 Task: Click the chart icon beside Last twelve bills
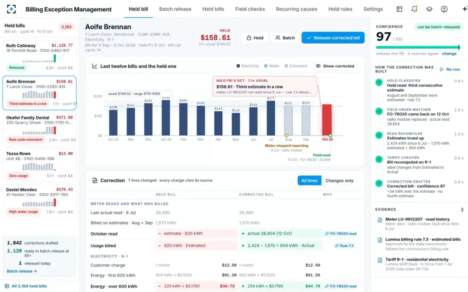(95, 66)
